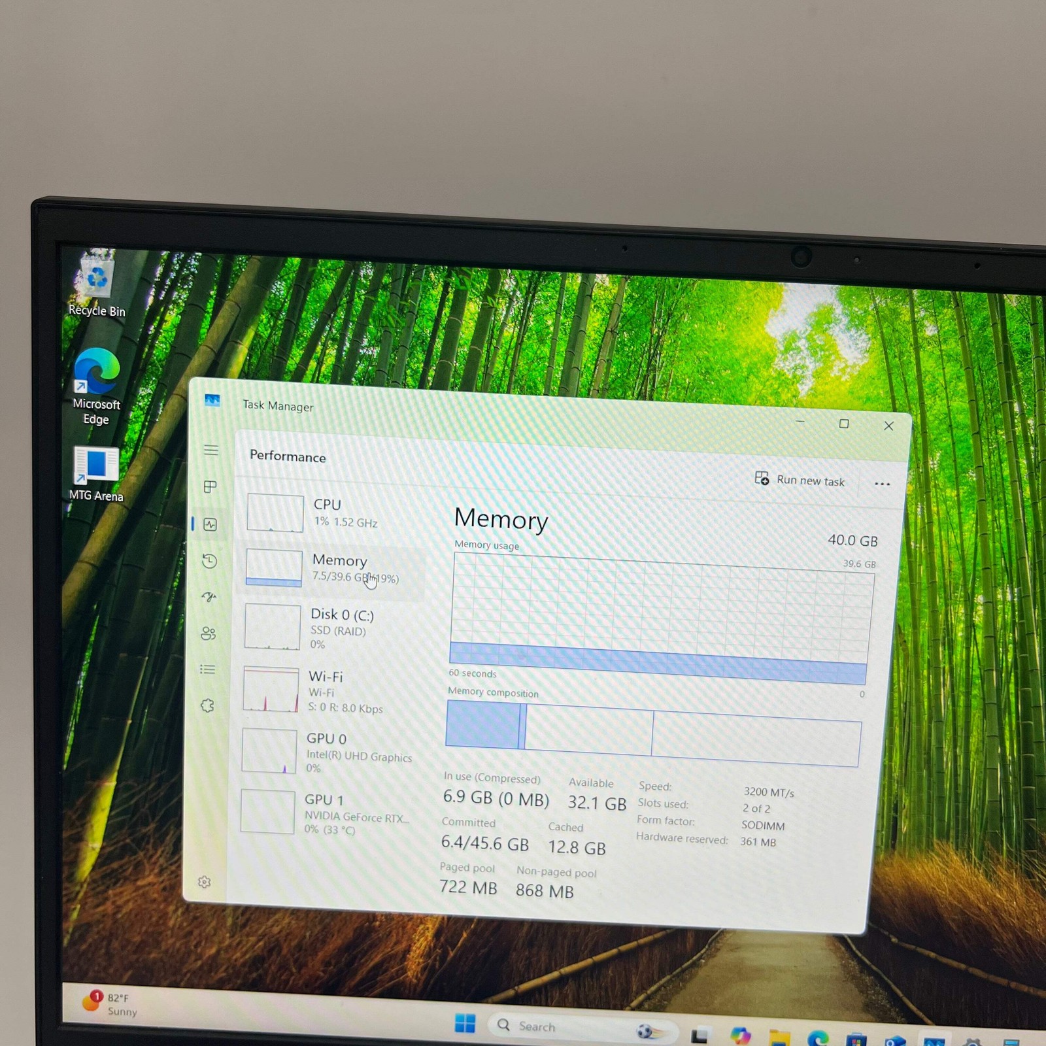Click the "SODIMM" form factor value

click(x=763, y=826)
